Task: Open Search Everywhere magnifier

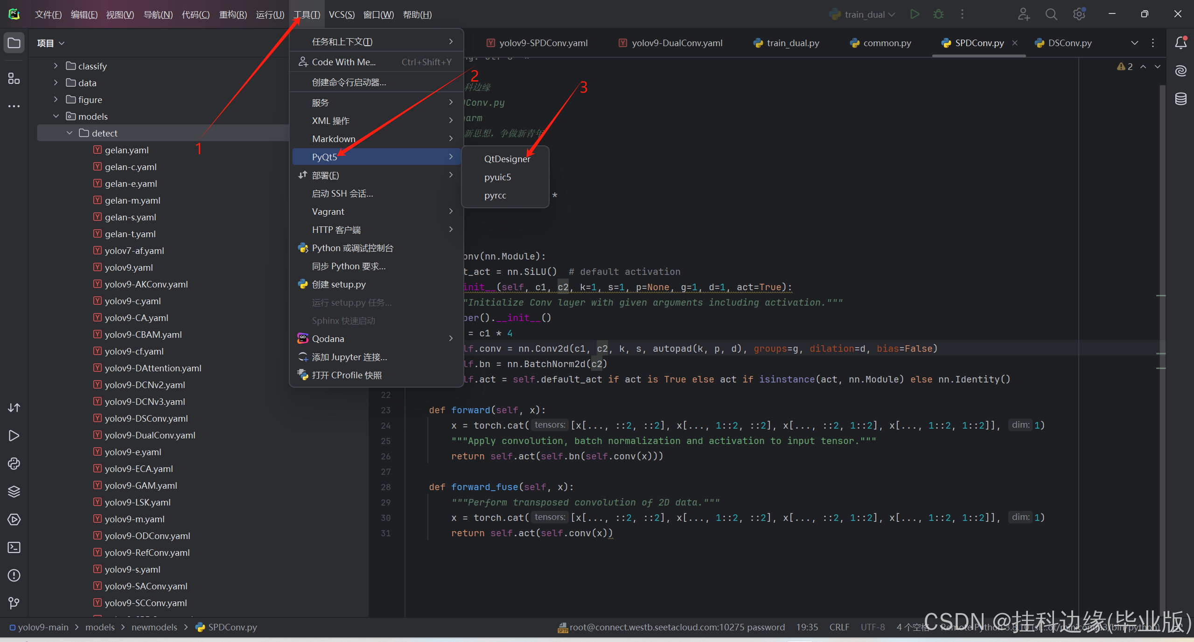Action: (1051, 14)
